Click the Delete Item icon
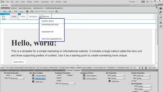The height and width of the screenshot is (92, 163). click(33, 82)
